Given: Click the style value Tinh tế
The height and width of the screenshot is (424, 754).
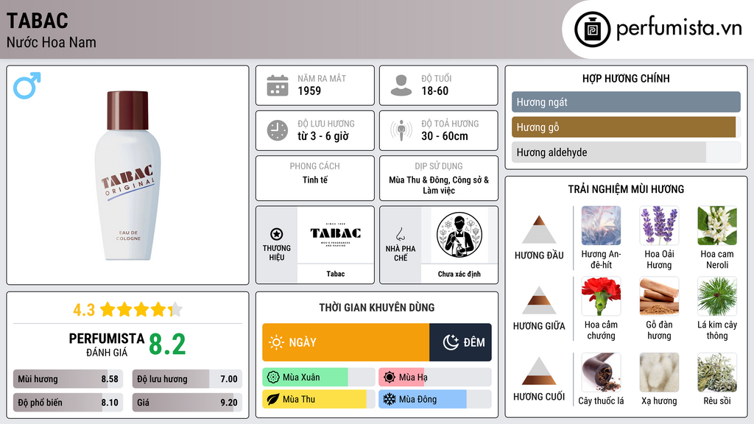Looking at the screenshot, I should (315, 180).
